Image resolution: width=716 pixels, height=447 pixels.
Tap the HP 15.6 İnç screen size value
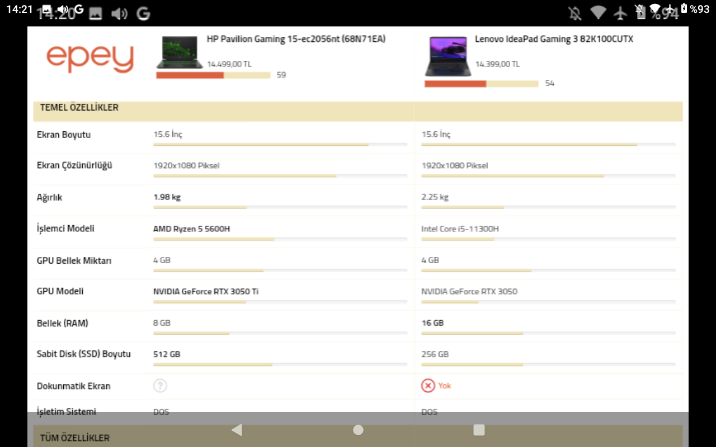168,135
